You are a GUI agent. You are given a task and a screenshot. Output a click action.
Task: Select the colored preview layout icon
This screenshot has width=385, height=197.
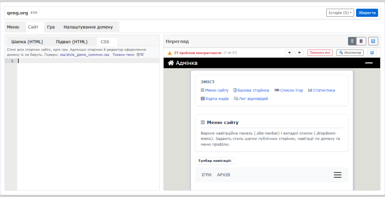point(361,41)
